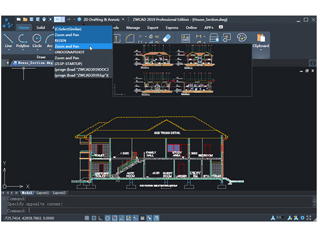Click the Eraser tool icon
The image size is (319, 231).
tap(166, 38)
